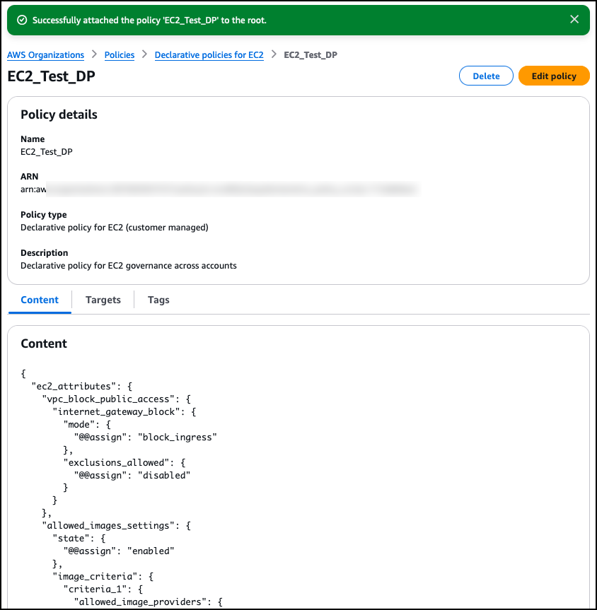This screenshot has width=597, height=610.
Task: Click the success message text in banner
Action: pos(149,20)
